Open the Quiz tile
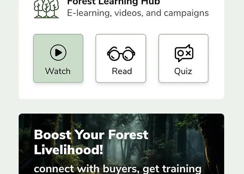 click(183, 58)
